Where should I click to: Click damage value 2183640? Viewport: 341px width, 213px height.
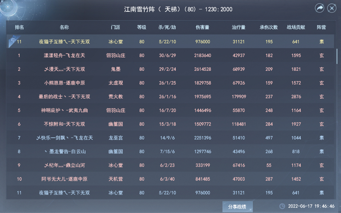tap(203, 56)
